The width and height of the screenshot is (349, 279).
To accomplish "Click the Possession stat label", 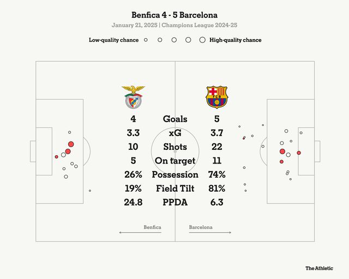I will pos(175,175).
